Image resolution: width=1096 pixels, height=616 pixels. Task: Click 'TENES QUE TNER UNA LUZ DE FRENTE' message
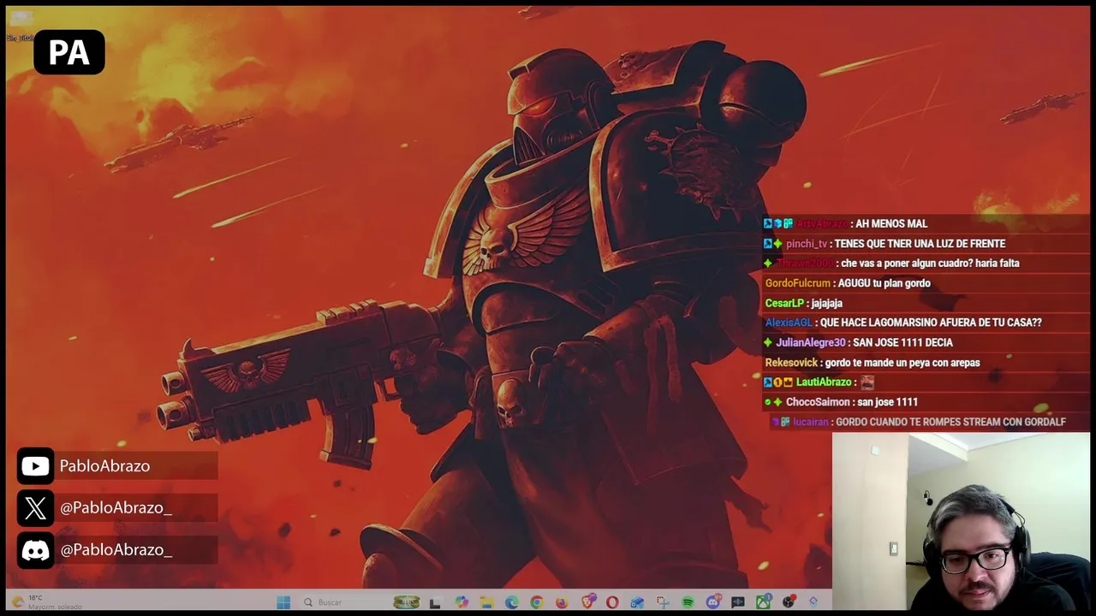pyautogui.click(x=920, y=244)
